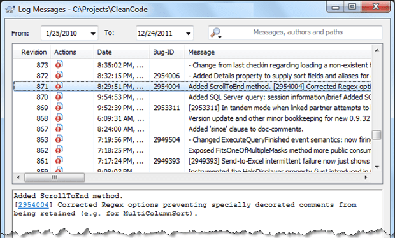This screenshot has width=395, height=238.
Task: Click message 'Version update and other minor bookkeeping'
Action: click(x=279, y=118)
